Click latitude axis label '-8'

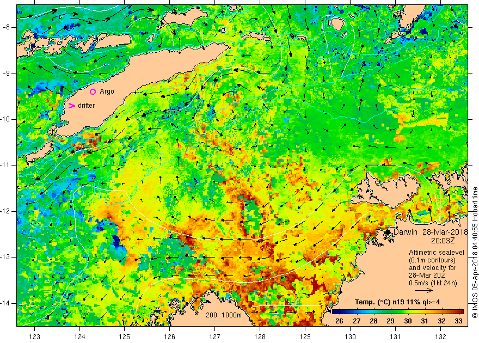(x=6, y=27)
